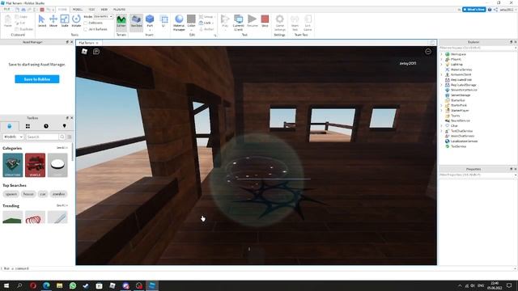Click the Anchor button
This screenshot has height=291, width=518.
point(206,29)
